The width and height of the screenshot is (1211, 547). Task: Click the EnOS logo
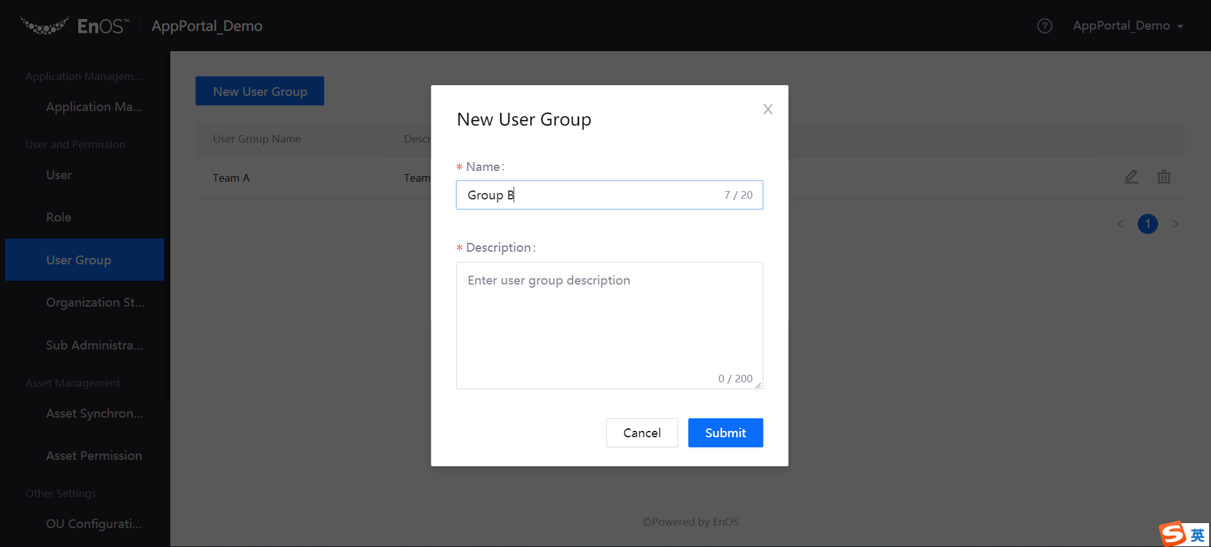pos(74,26)
